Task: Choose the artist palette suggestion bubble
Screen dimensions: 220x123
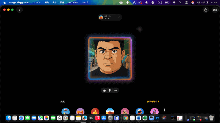Action: (x=125, y=111)
